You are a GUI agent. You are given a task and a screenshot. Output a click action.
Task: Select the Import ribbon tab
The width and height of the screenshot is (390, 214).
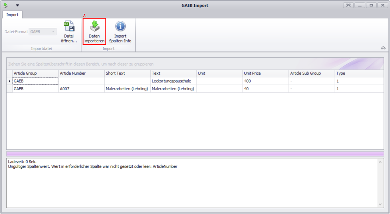[x=12, y=15]
